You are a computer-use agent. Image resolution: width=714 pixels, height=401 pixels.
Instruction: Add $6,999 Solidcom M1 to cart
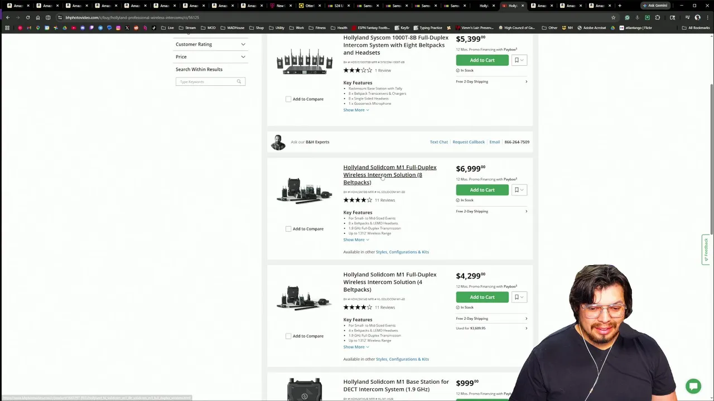click(x=482, y=190)
